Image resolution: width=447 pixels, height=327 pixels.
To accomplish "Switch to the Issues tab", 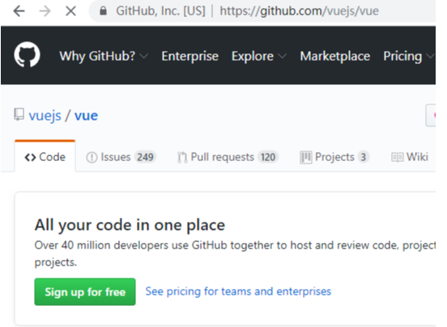I will 121,157.
